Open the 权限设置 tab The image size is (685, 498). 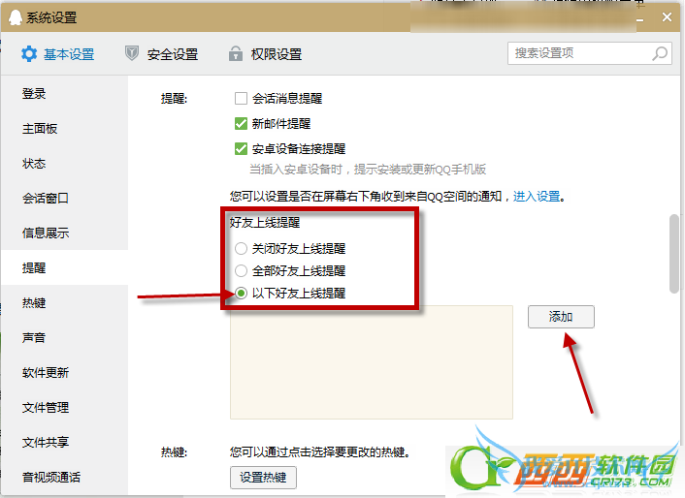click(x=265, y=54)
